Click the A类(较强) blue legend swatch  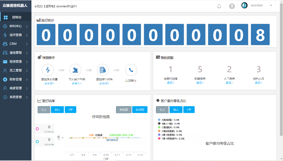[159, 120]
